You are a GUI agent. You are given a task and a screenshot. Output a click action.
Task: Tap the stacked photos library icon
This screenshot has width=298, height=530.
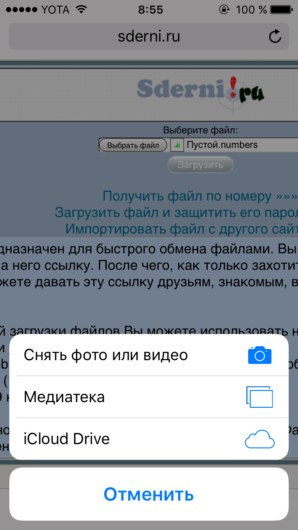259,397
